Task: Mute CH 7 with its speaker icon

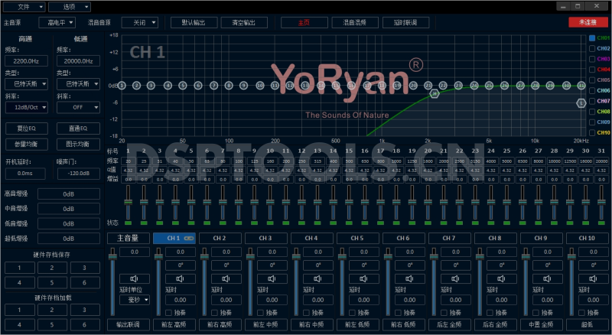Action: coord(455,278)
